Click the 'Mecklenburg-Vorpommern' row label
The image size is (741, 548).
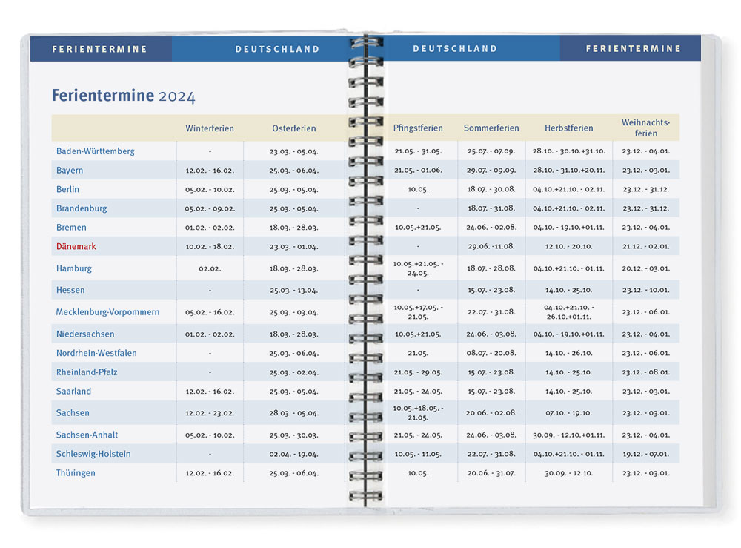[x=107, y=312]
